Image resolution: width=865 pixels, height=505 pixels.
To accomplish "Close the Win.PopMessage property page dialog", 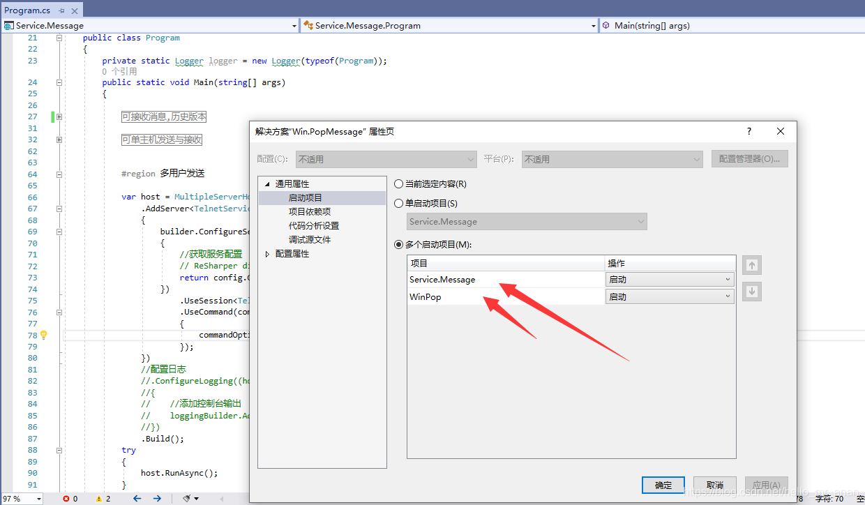I will (781, 131).
